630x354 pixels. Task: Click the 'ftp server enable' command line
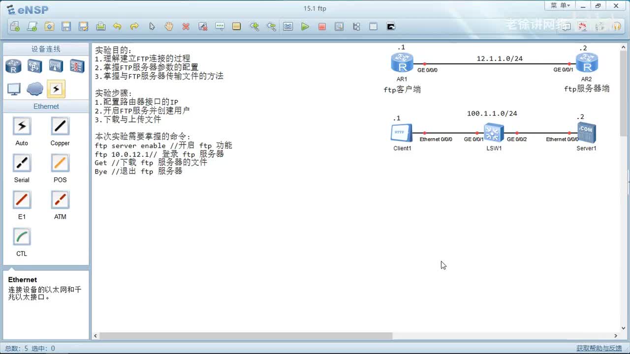163,146
